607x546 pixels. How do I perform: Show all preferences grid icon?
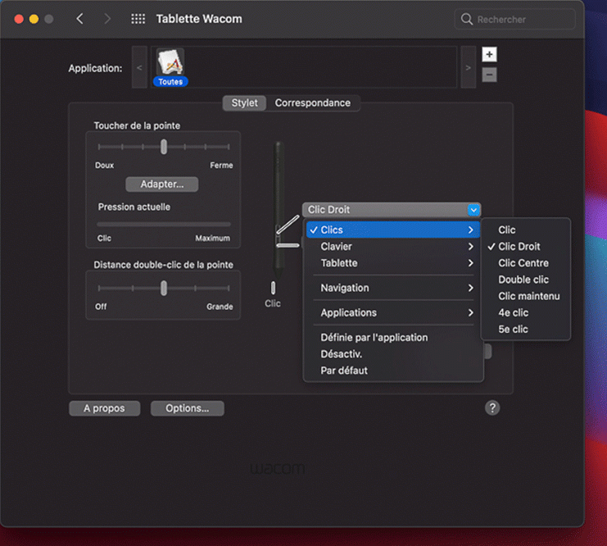pyautogui.click(x=138, y=19)
